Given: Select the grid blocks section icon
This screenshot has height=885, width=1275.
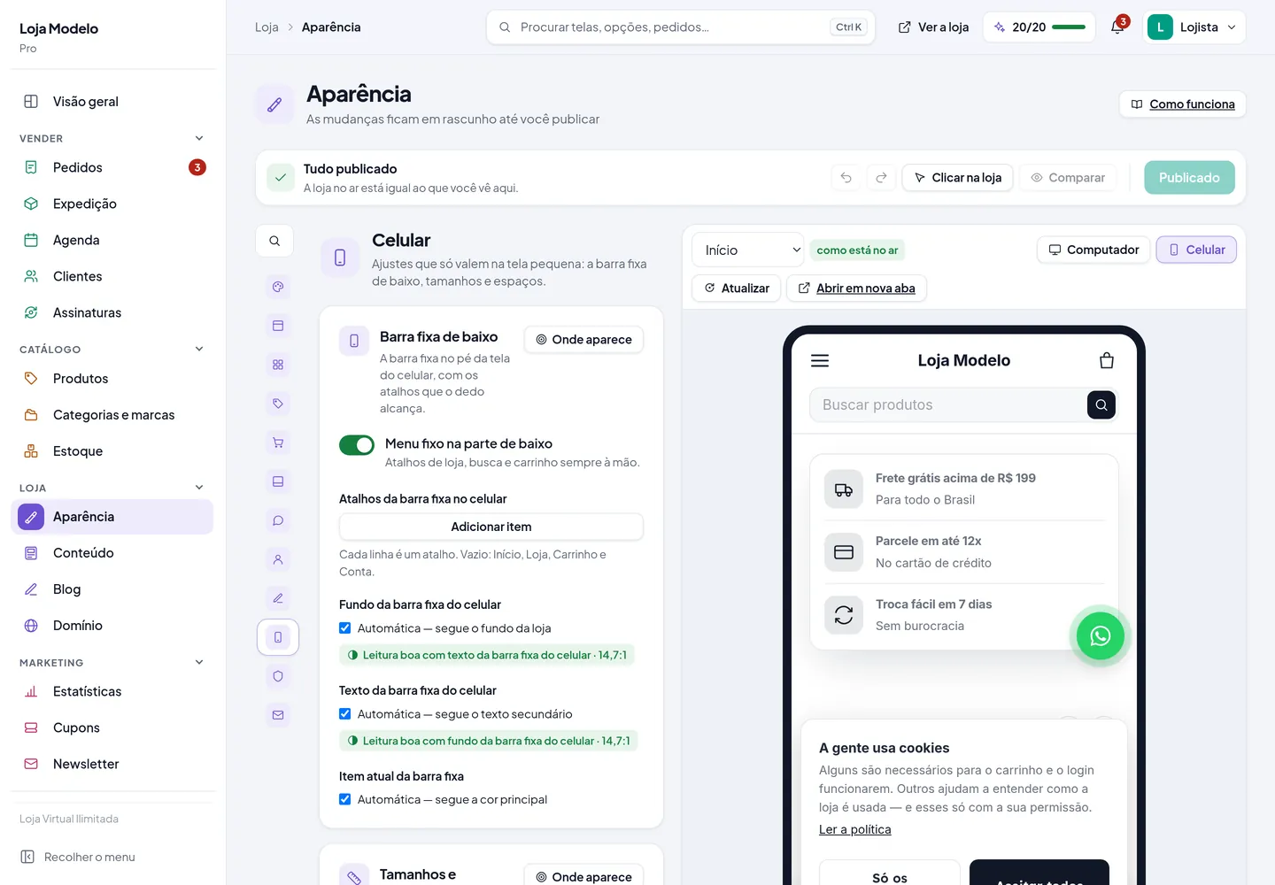Looking at the screenshot, I should click(x=278, y=365).
